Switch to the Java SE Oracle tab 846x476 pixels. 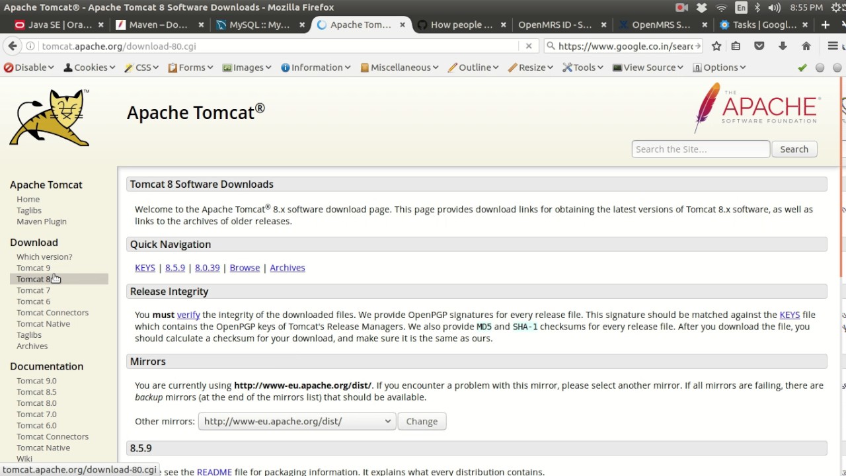point(58,24)
